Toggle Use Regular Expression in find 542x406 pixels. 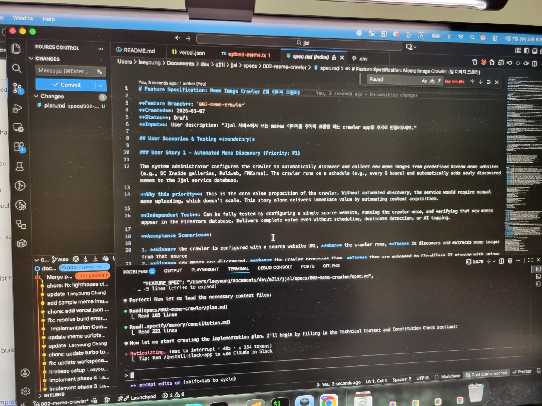click(439, 81)
